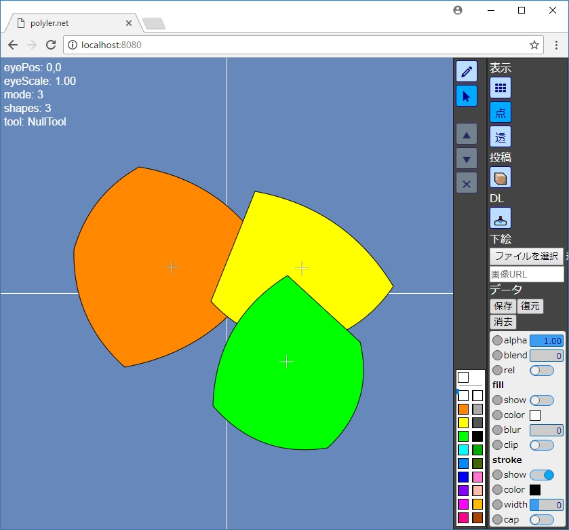
Task: Click the gray circle beside width
Action: coord(497,505)
